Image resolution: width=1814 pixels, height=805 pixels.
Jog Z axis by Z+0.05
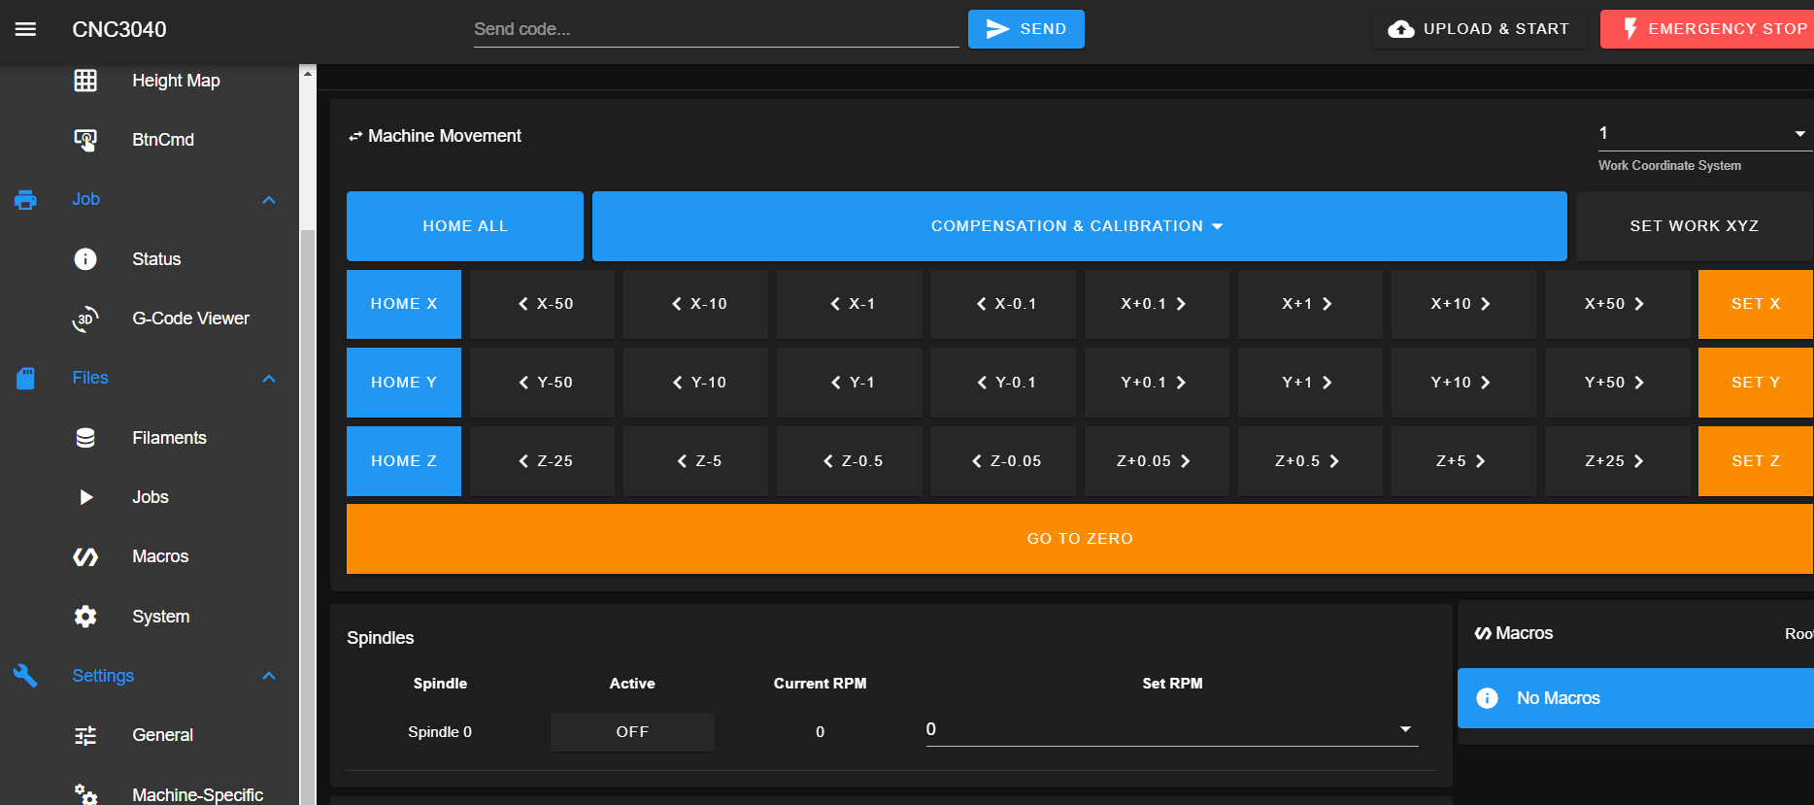click(1157, 461)
